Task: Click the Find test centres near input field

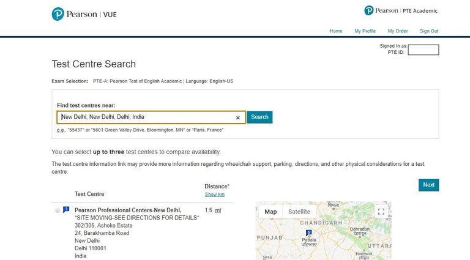Action: pyautogui.click(x=151, y=117)
